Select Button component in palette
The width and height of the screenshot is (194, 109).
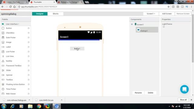point(9,28)
